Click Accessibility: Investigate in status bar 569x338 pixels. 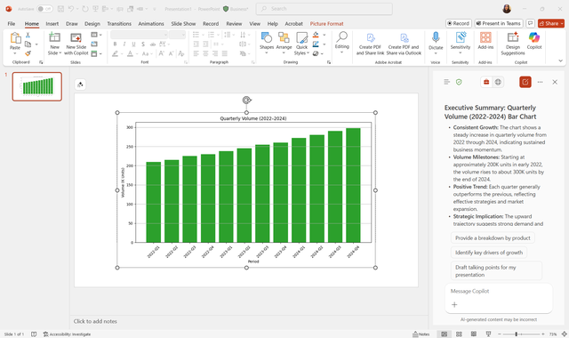click(68, 334)
